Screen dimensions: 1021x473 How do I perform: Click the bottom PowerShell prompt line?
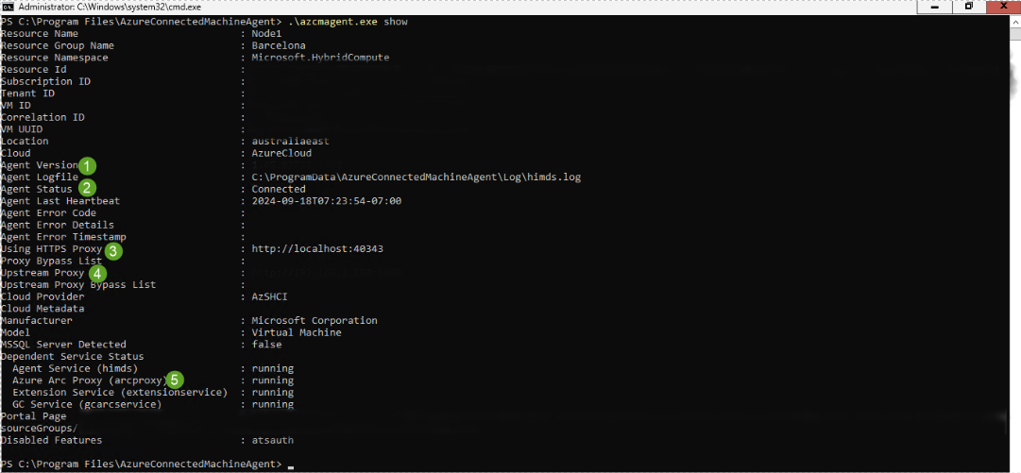[x=147, y=464]
